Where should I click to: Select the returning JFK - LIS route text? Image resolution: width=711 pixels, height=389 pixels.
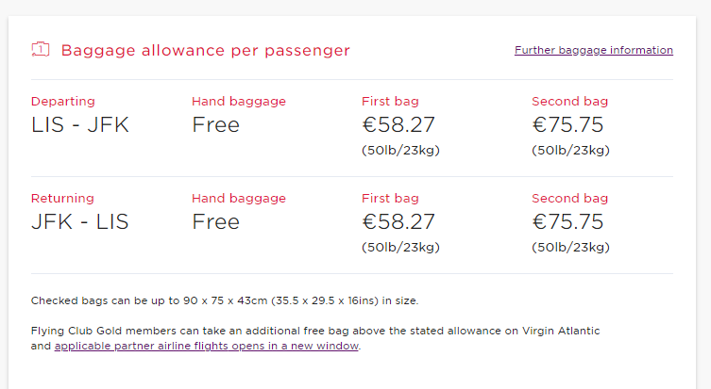(80, 221)
